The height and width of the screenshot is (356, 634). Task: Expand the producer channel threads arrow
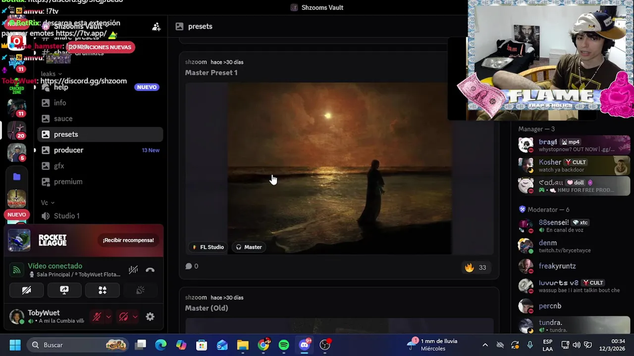(x=35, y=150)
